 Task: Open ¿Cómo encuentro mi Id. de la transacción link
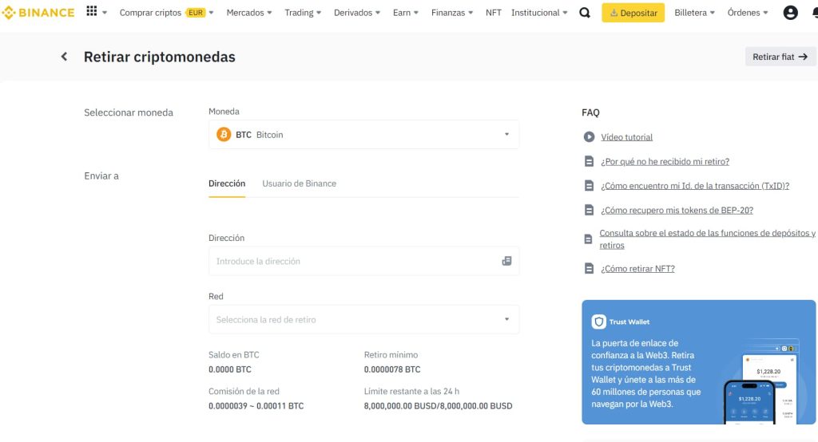pos(695,186)
